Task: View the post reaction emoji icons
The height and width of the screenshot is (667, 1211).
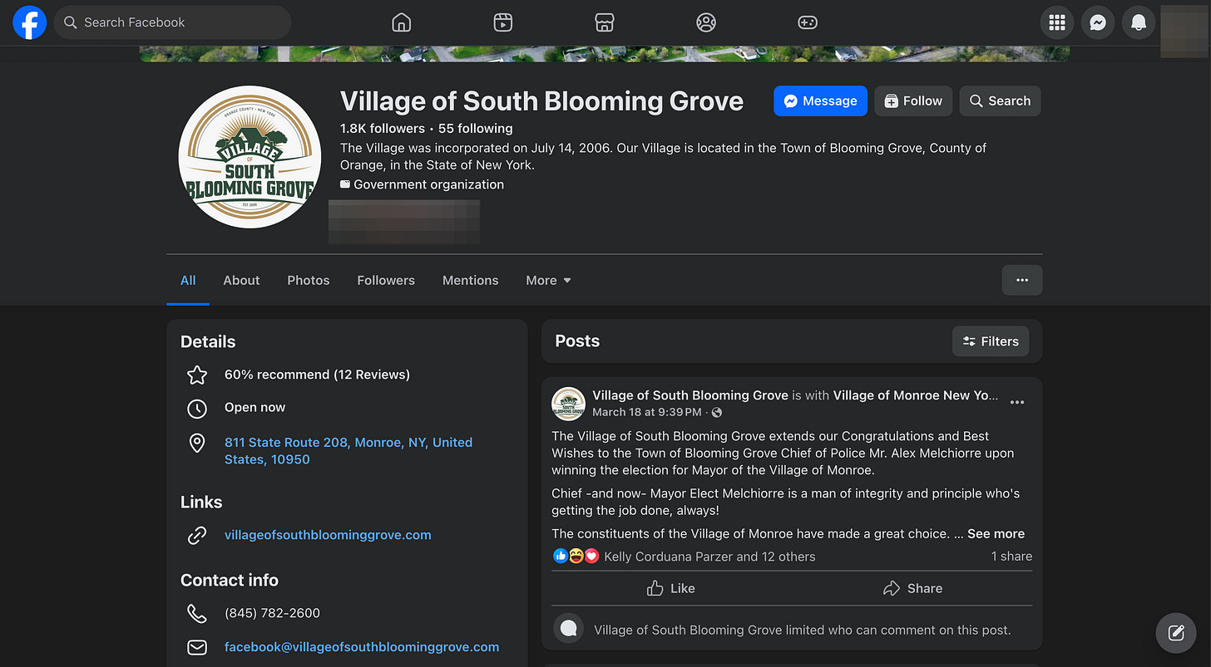Action: click(576, 557)
